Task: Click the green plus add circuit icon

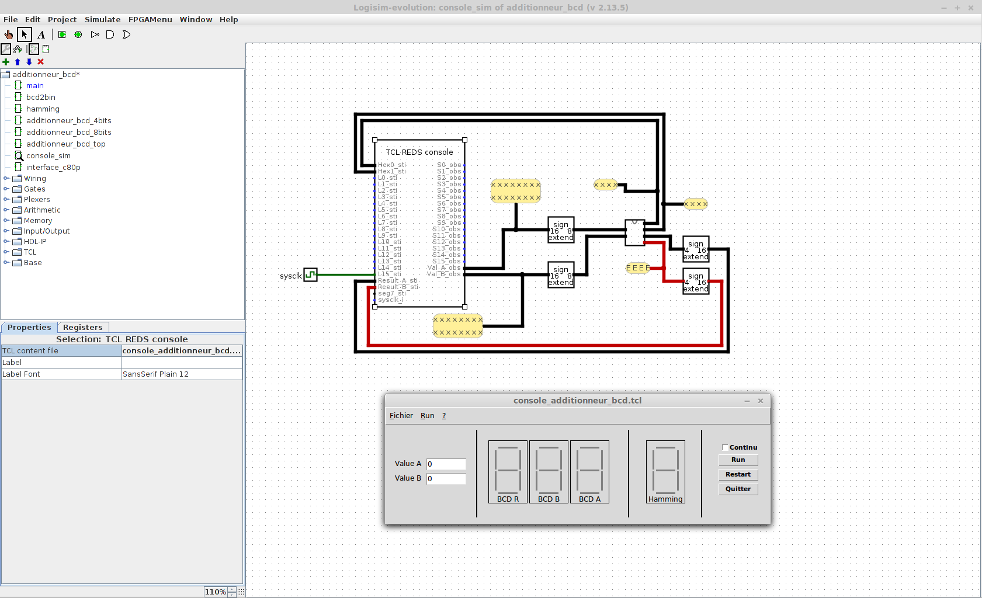Action: [6, 62]
